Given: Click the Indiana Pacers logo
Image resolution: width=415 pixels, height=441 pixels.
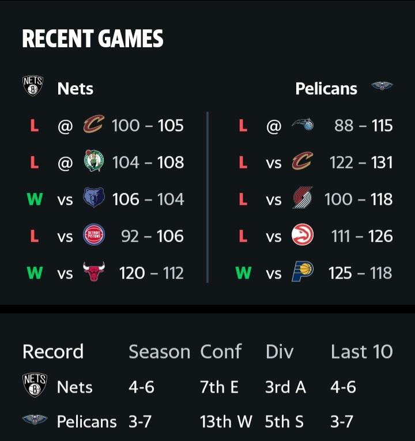Looking at the screenshot, I should [x=303, y=272].
